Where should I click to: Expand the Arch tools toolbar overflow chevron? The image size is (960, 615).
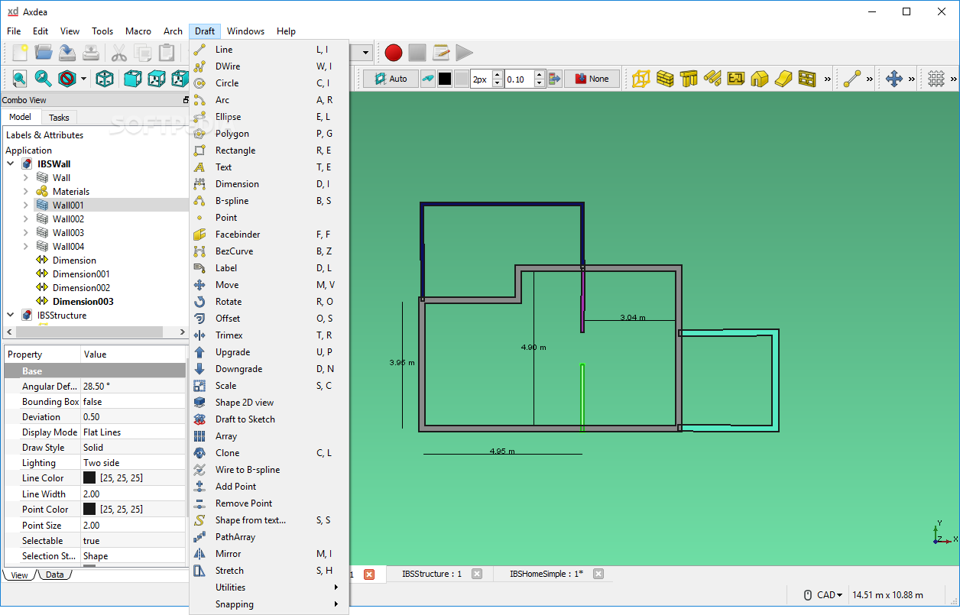[827, 79]
